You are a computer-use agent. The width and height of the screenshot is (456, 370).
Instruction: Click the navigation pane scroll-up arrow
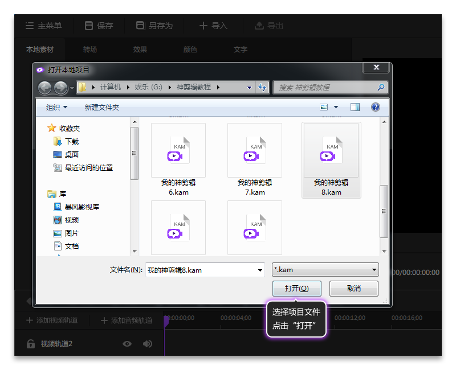click(135, 122)
